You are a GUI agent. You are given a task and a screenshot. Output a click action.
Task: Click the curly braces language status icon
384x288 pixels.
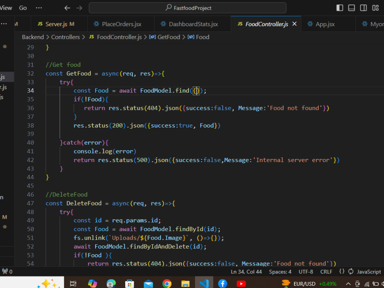click(x=341, y=271)
